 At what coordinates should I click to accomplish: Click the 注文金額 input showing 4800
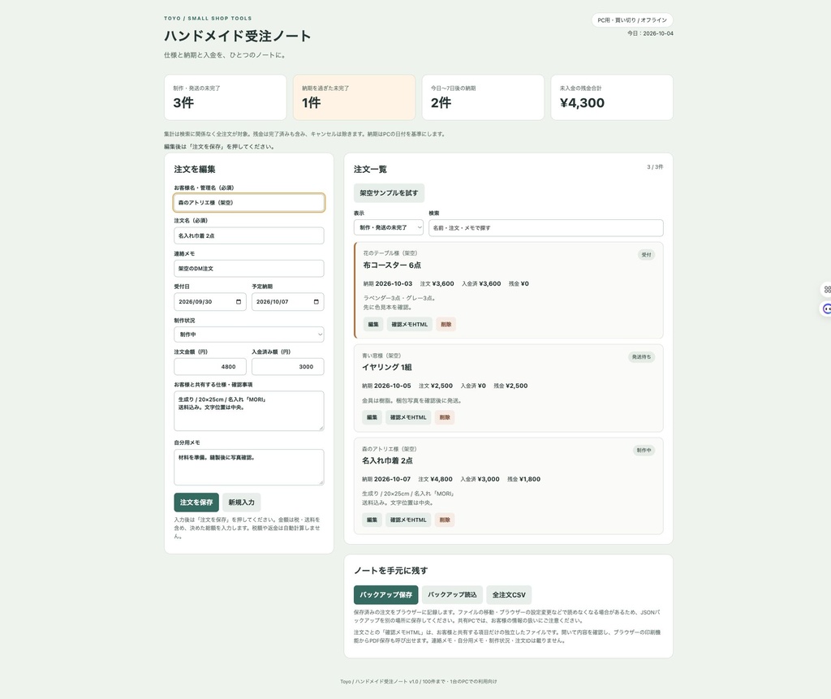210,366
